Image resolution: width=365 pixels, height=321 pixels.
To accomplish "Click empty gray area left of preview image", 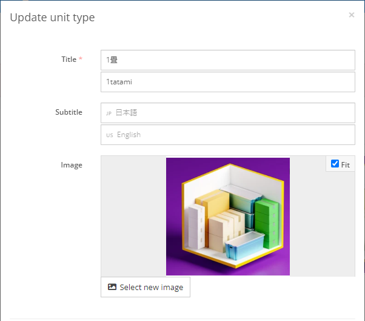I will click(x=133, y=216).
